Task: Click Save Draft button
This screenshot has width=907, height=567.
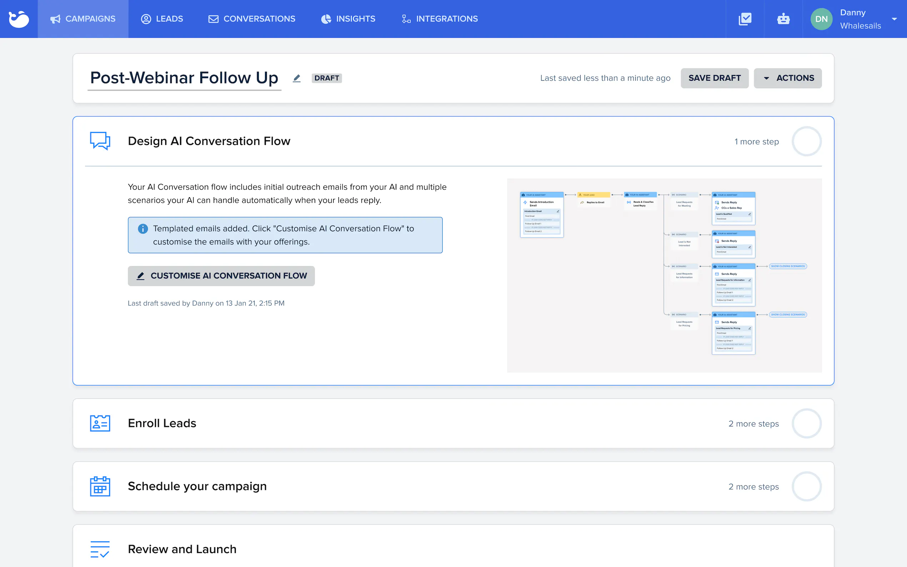Action: pyautogui.click(x=714, y=78)
